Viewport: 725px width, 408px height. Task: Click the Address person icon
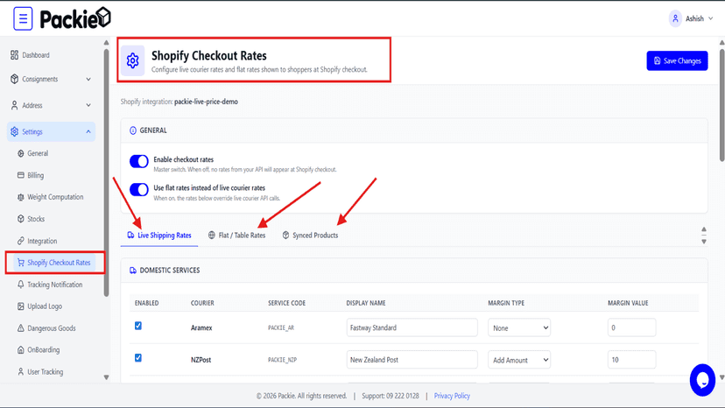pyautogui.click(x=14, y=105)
